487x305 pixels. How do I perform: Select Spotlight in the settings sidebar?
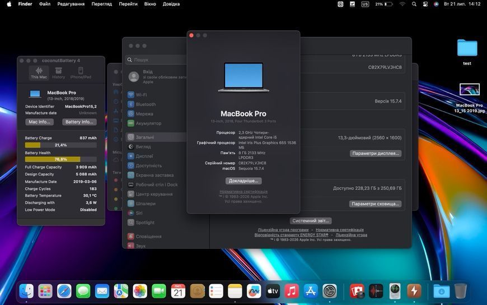click(x=141, y=223)
